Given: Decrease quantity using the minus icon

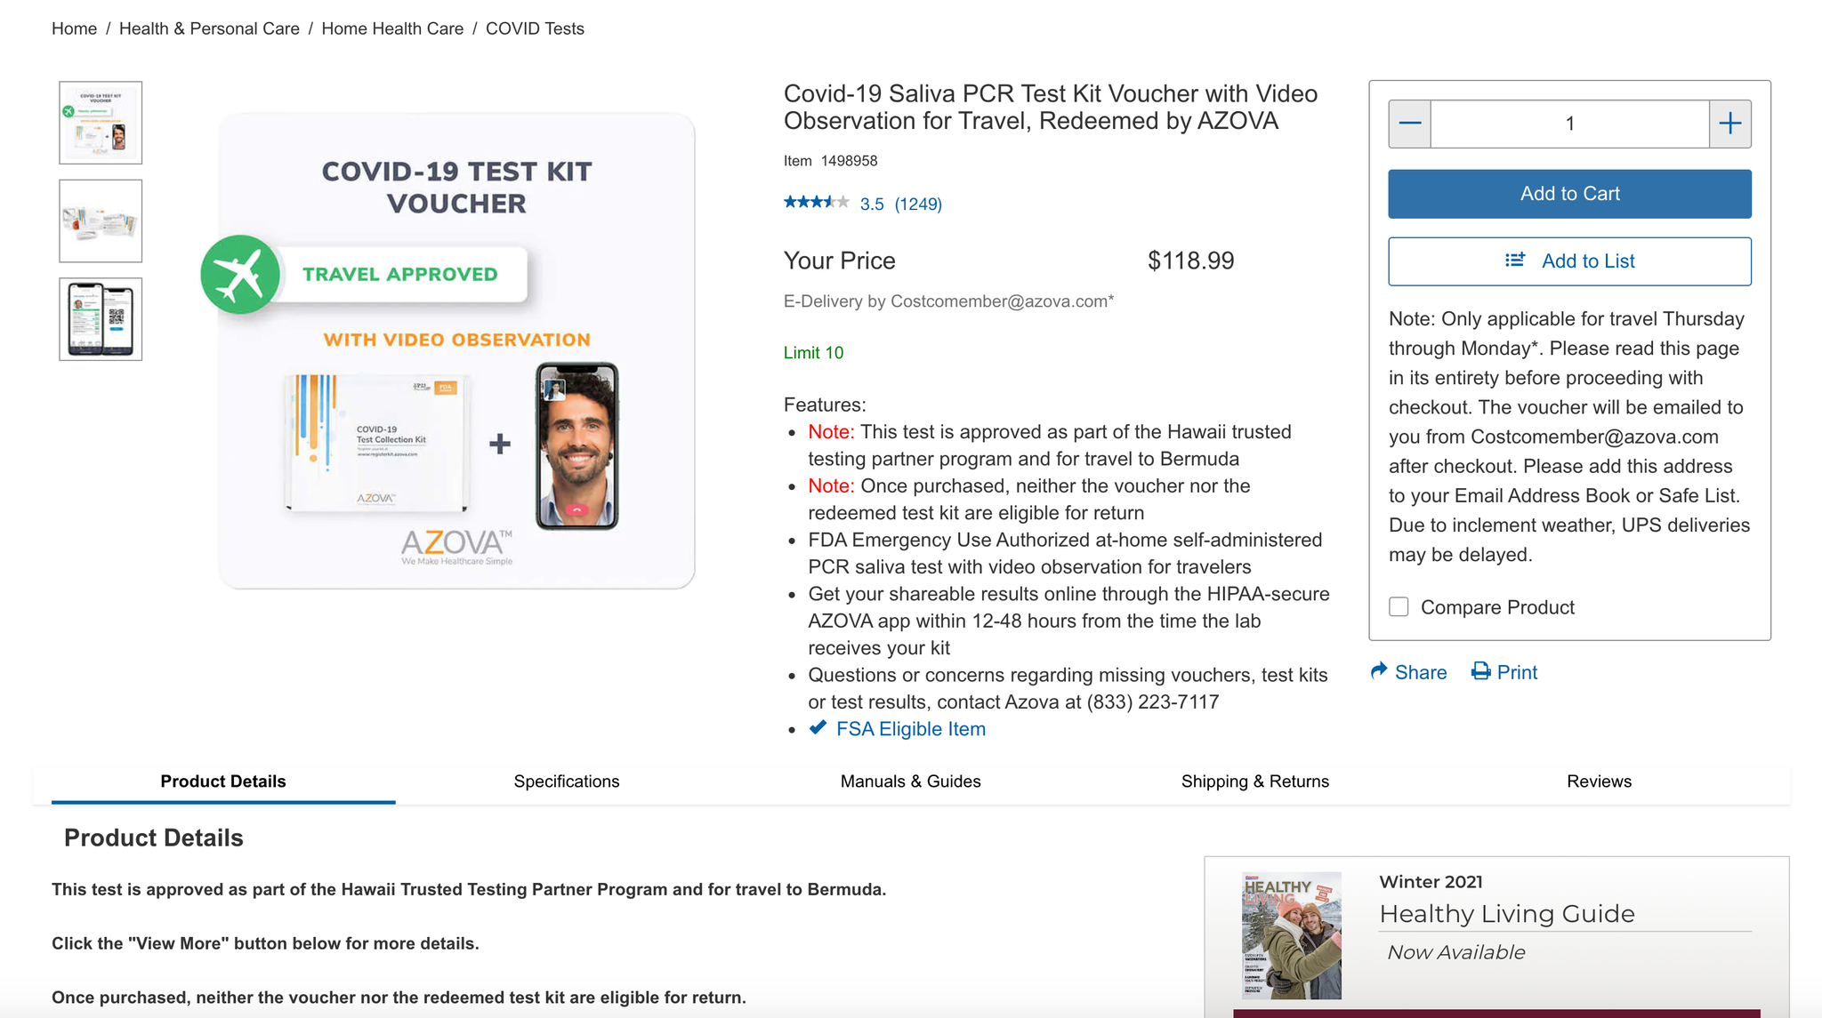Looking at the screenshot, I should coord(1410,124).
